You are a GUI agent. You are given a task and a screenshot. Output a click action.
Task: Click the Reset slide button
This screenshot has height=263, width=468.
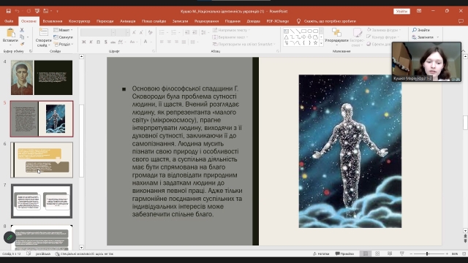coord(64,37)
